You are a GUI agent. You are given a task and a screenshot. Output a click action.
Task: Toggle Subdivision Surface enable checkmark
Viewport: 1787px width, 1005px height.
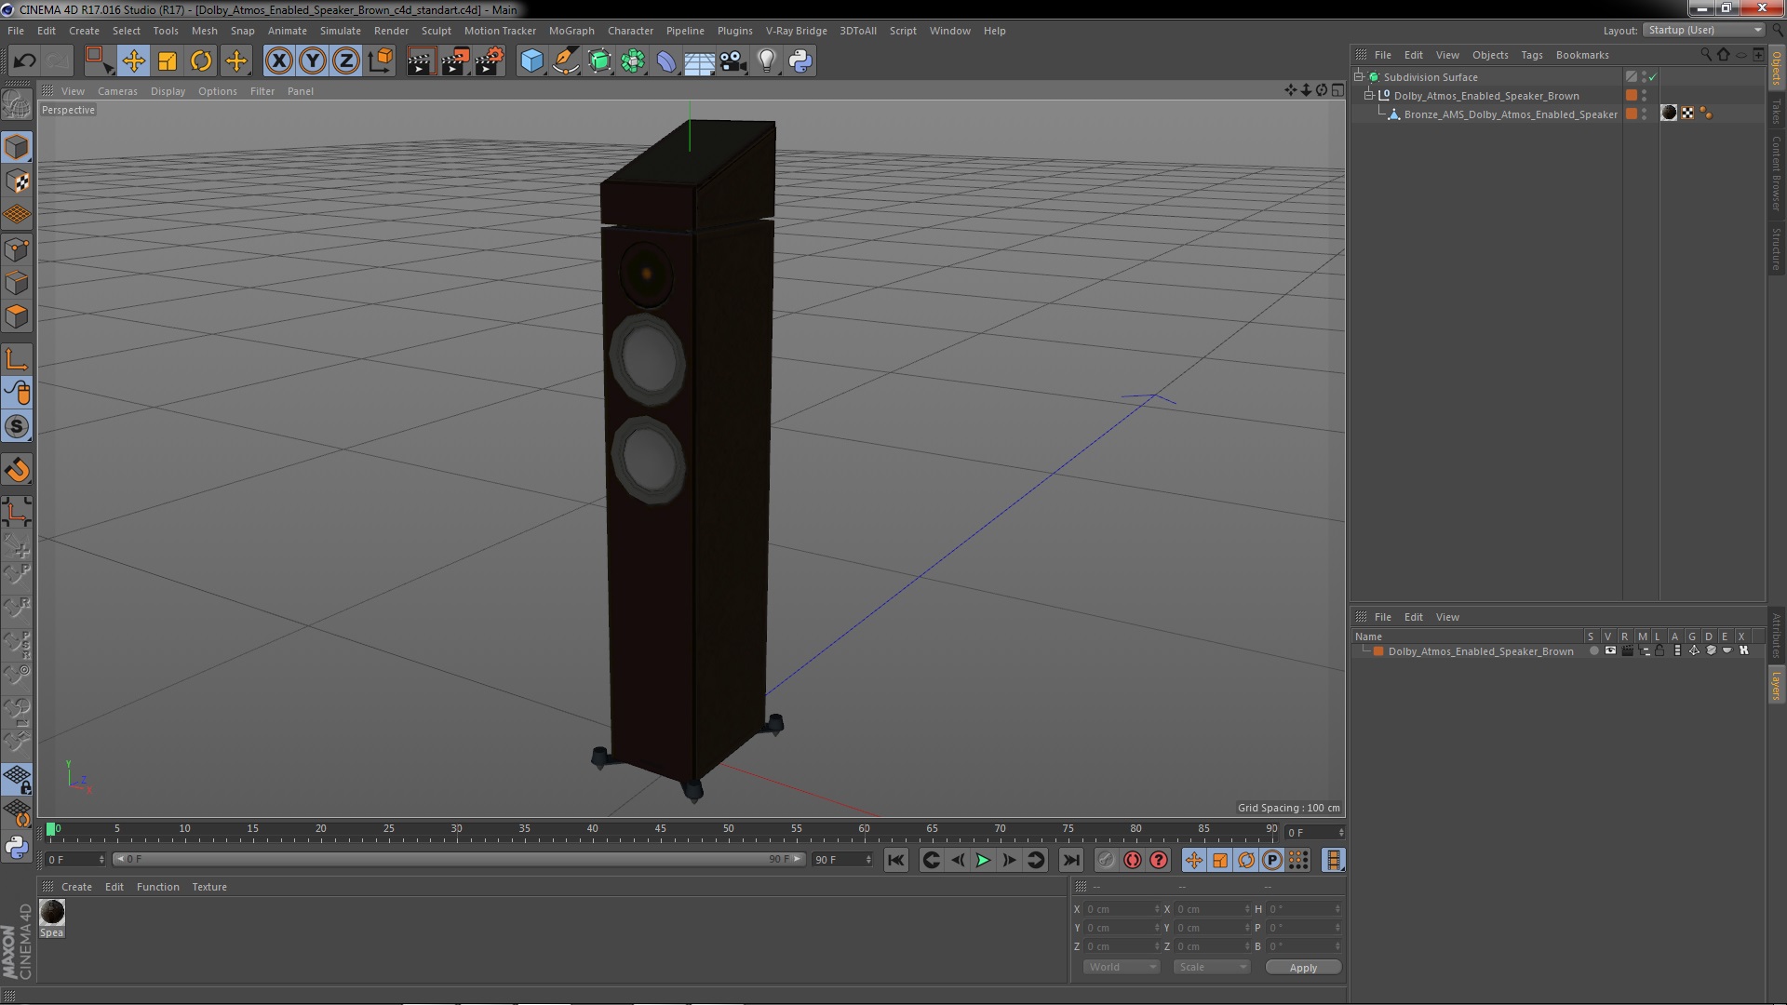pos(1653,77)
